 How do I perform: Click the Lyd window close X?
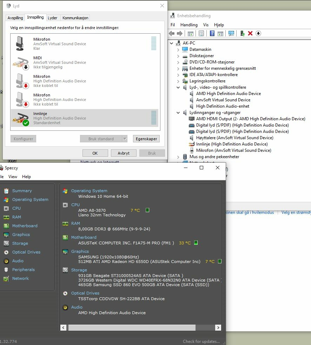162,6
